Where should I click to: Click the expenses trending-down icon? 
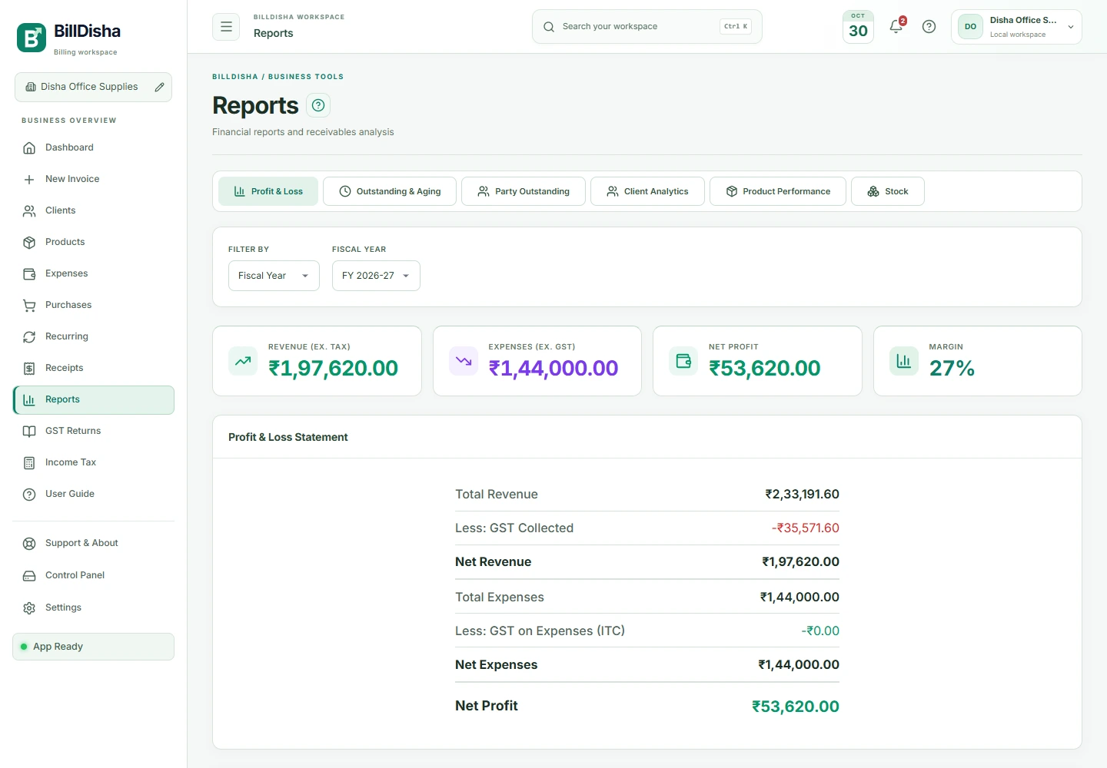tap(464, 361)
